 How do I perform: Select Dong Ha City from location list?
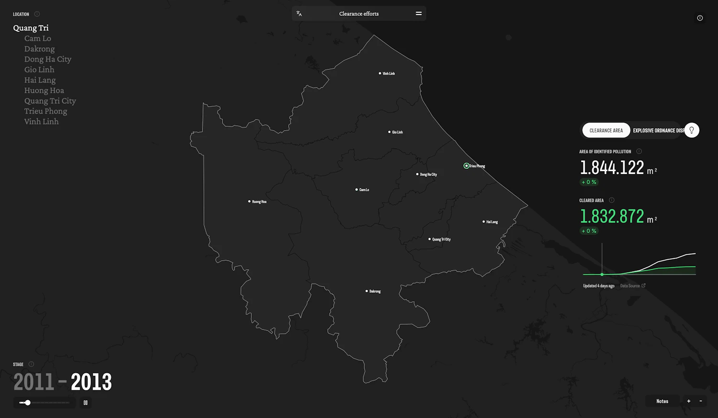(47, 59)
